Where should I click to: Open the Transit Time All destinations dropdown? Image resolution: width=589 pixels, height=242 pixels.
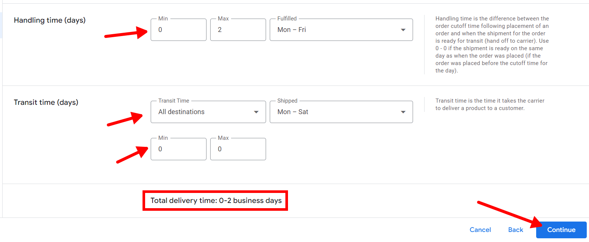[203, 112]
